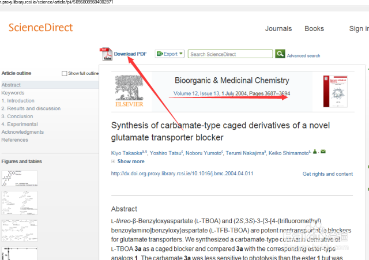Click the green search magnifier button
The image size is (369, 260).
(x=280, y=54)
